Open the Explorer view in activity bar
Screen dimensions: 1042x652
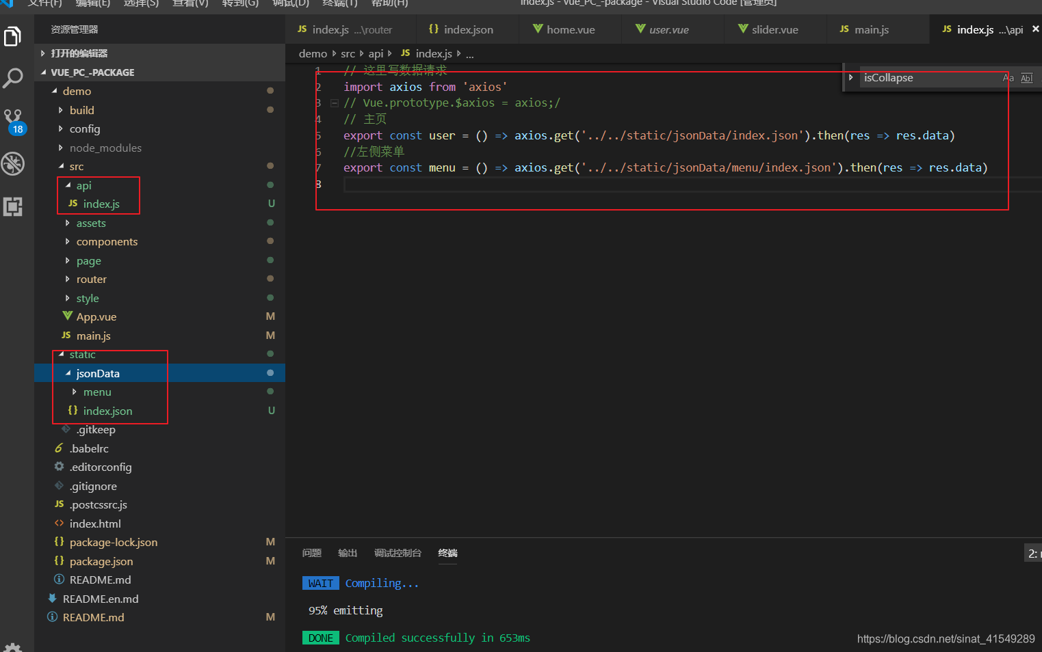point(13,36)
